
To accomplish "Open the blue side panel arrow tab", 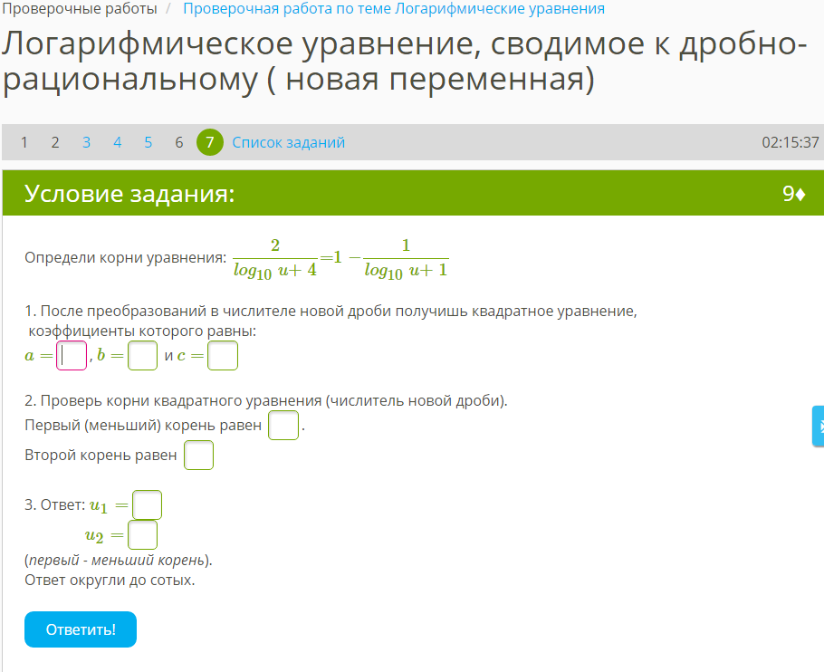I will click(818, 426).
